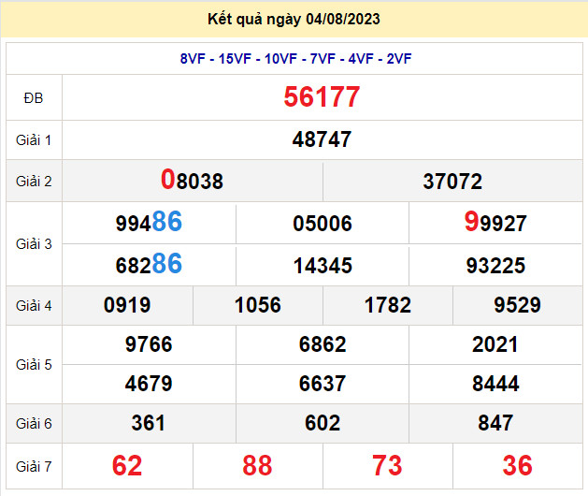Select the Giải 4 number 1782
The width and height of the screenshot is (588, 496).
pyautogui.click(x=388, y=305)
